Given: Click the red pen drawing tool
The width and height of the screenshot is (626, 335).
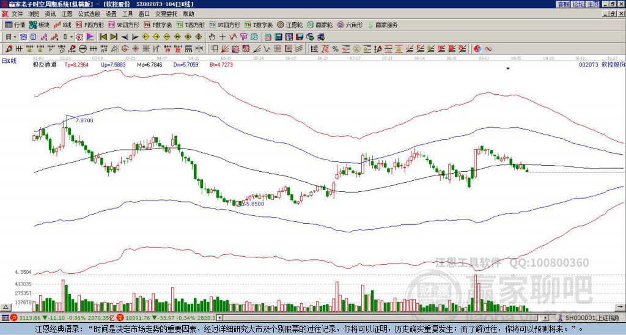Looking at the screenshot, I should click(9, 49).
